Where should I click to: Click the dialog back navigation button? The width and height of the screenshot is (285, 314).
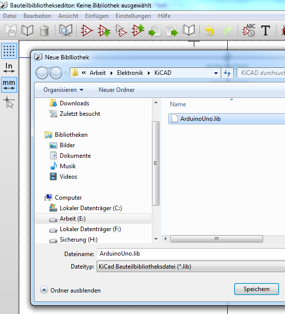(x=42, y=73)
